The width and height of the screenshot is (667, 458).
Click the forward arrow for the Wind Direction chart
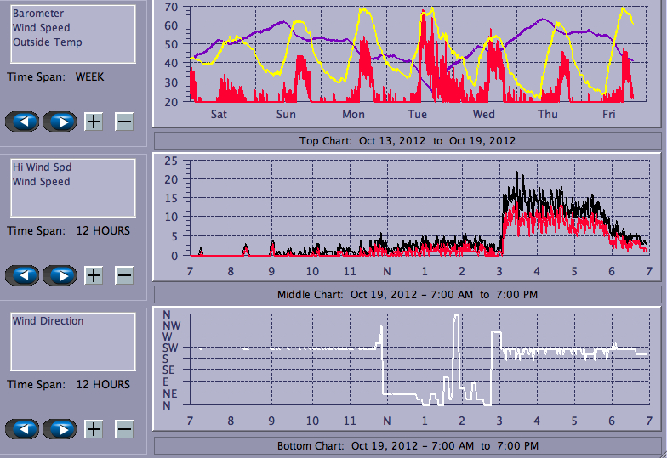pyautogui.click(x=60, y=429)
